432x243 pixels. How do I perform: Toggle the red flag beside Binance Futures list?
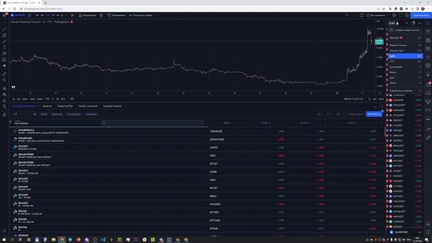tap(387, 45)
